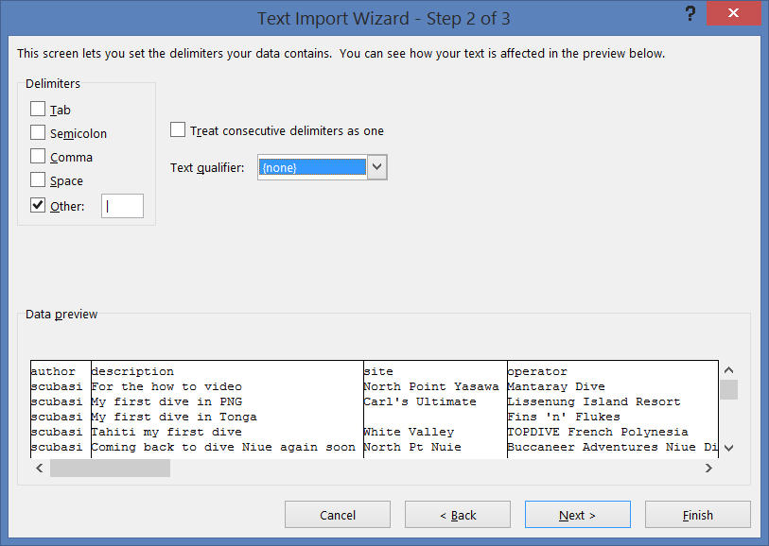The width and height of the screenshot is (769, 546).
Task: Open the Text qualifier dropdown arrow
Action: coord(377,167)
